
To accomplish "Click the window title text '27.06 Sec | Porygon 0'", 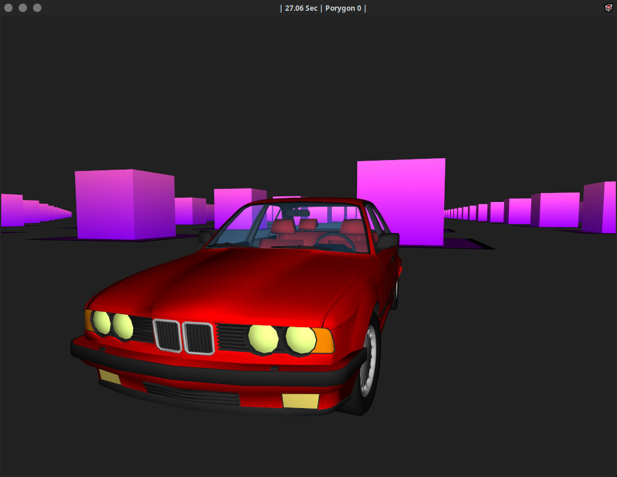I will pyautogui.click(x=323, y=8).
